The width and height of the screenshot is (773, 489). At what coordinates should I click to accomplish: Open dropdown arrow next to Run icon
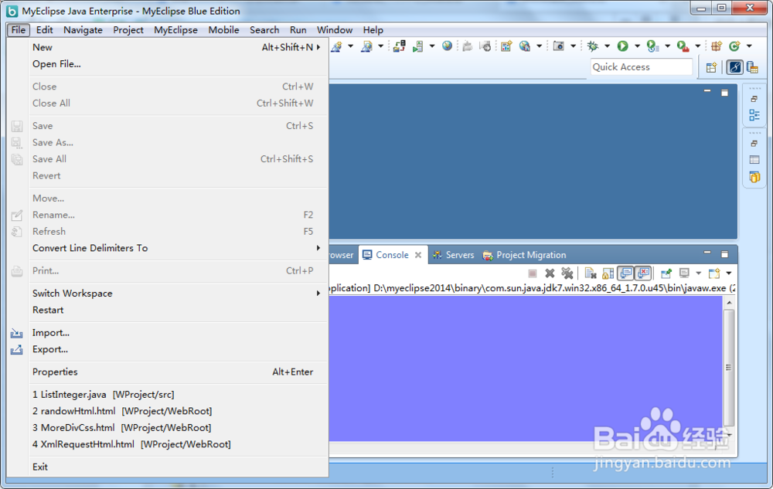(637, 46)
